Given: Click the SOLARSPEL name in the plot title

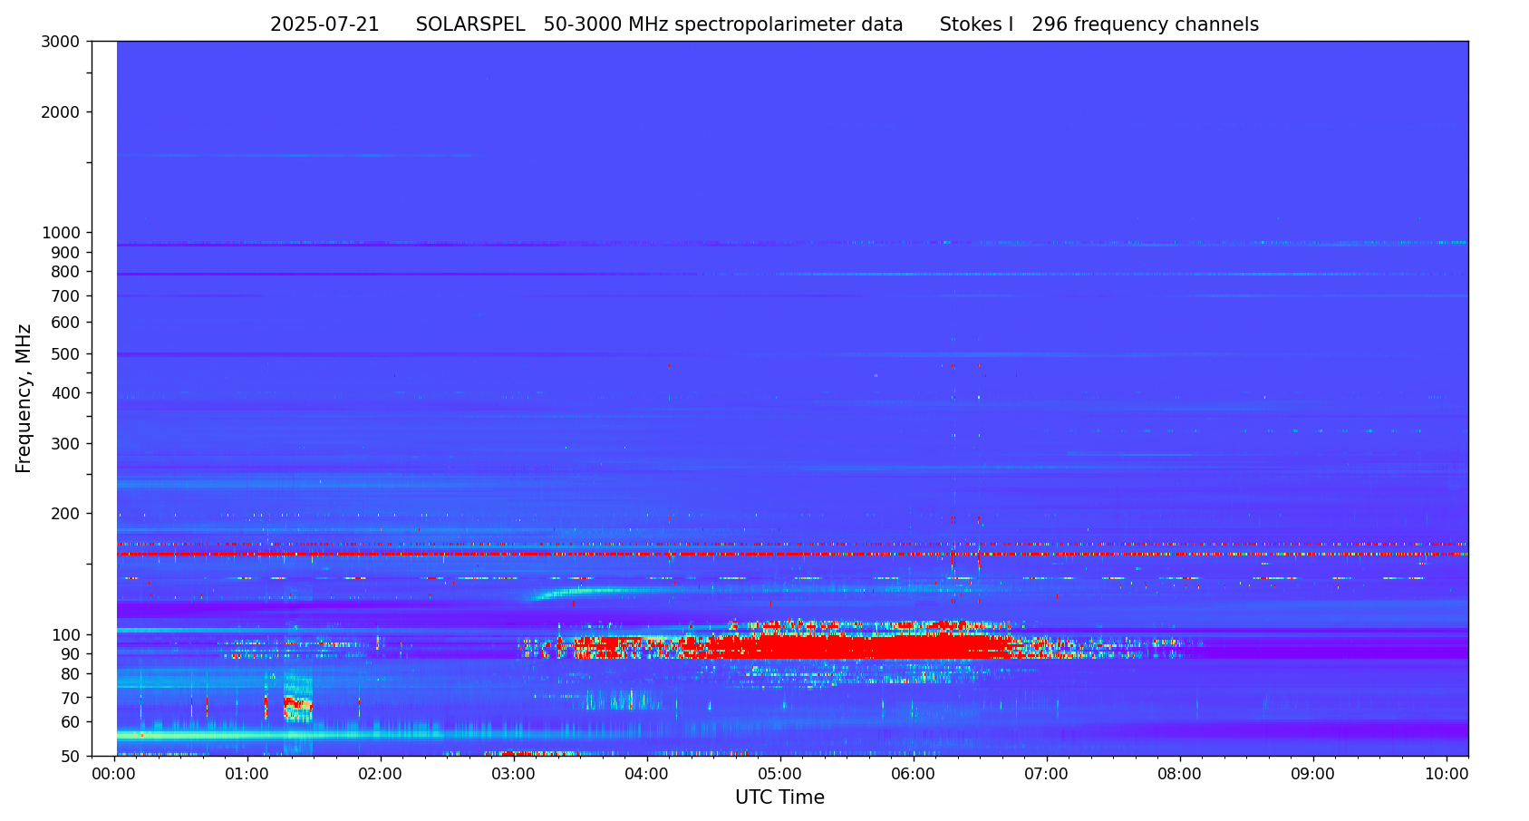Looking at the screenshot, I should [469, 25].
